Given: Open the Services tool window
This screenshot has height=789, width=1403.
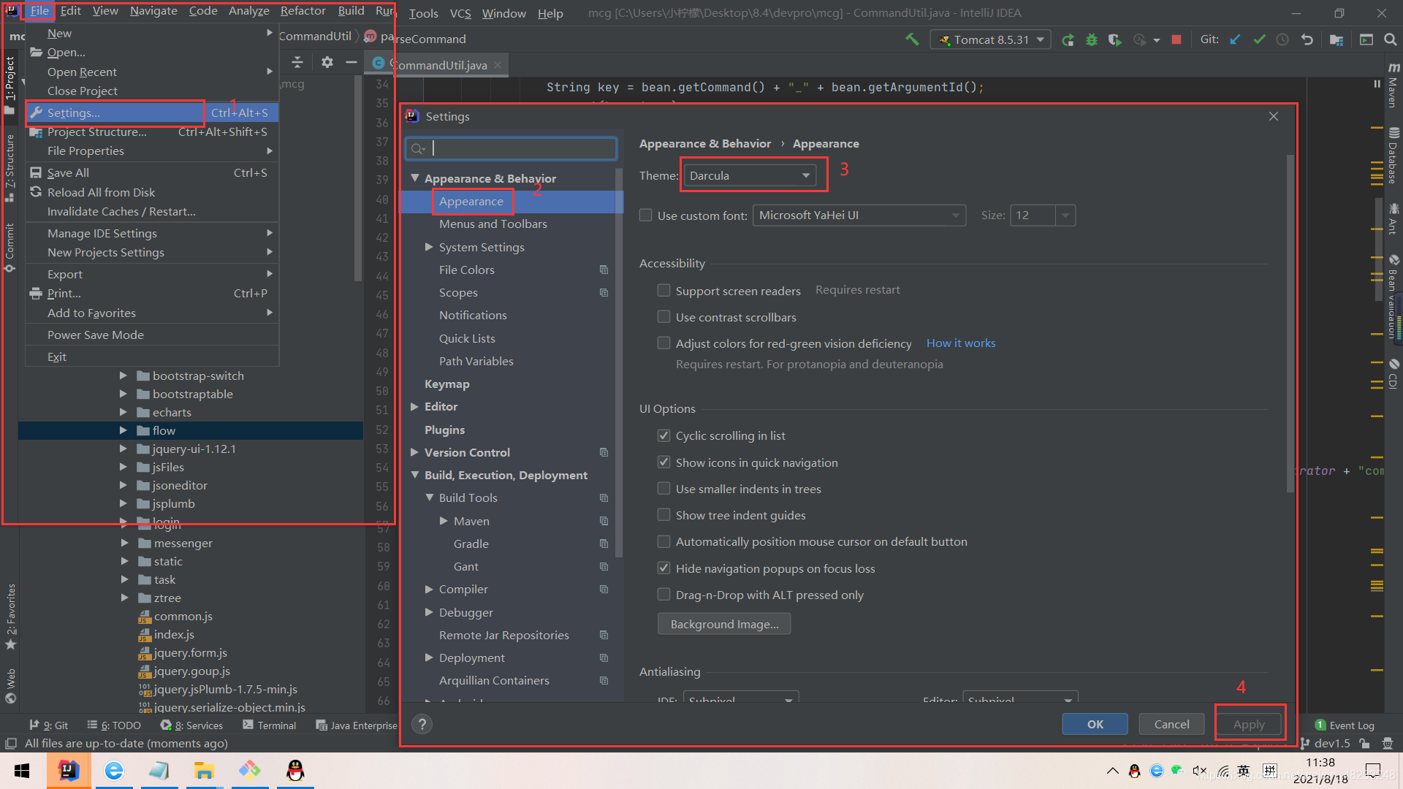Looking at the screenshot, I should [x=191, y=725].
